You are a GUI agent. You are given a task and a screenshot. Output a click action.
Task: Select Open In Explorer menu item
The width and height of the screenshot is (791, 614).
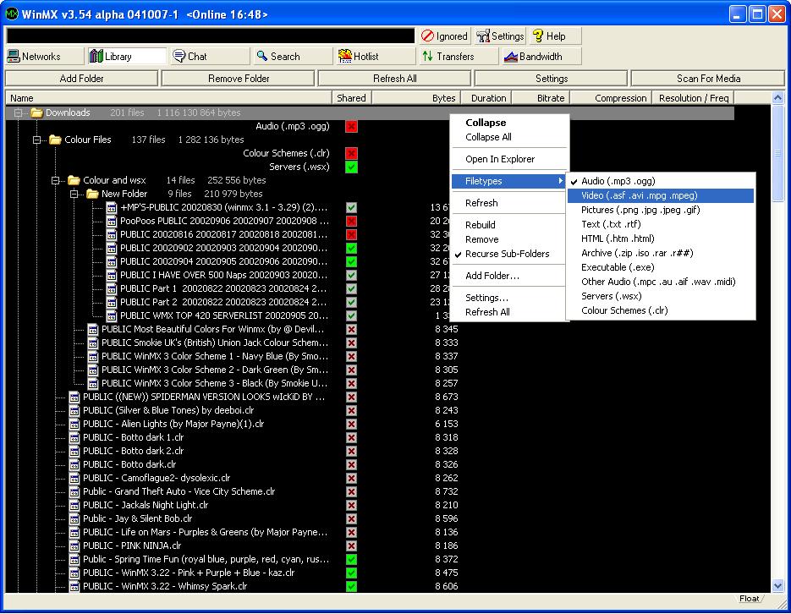pyautogui.click(x=509, y=159)
